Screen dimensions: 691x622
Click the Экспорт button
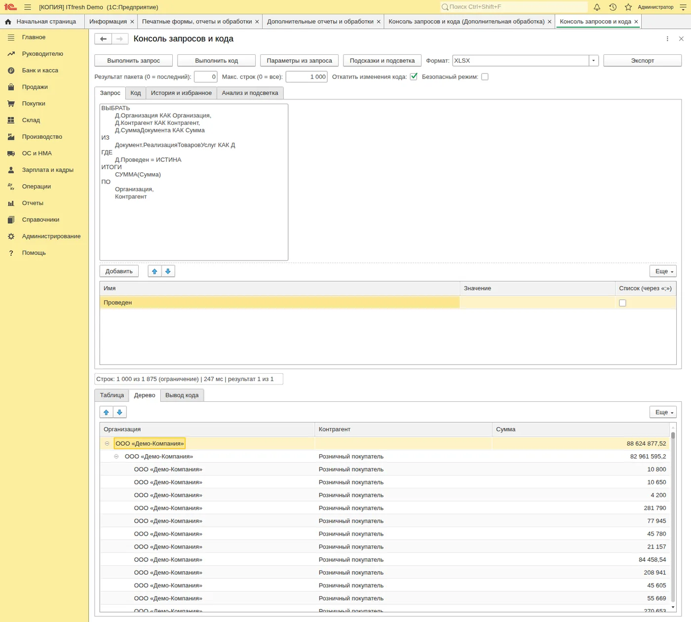pos(643,61)
